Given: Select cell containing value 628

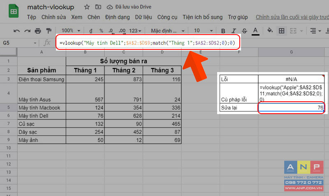Looking at the screenshot, I should pyautogui.click(x=124, y=116).
